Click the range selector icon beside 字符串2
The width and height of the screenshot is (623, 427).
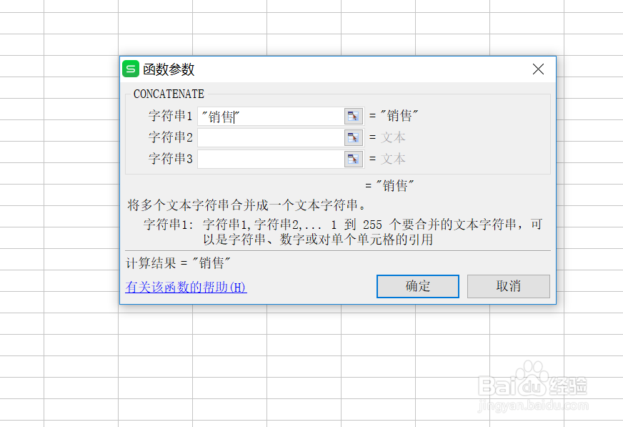pyautogui.click(x=353, y=137)
